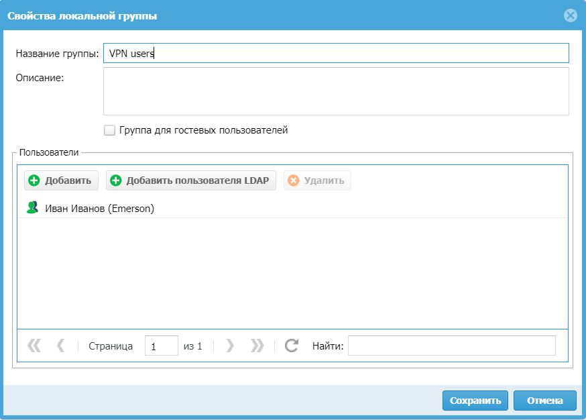Image resolution: width=586 pixels, height=420 pixels.
Task: Cancel changes with Отмена button
Action: (545, 401)
